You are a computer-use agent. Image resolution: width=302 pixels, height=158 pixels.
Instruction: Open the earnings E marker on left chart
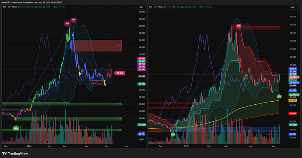point(48,142)
